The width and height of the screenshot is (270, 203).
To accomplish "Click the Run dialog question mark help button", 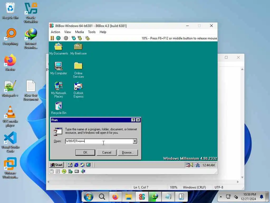I will pos(133,120).
